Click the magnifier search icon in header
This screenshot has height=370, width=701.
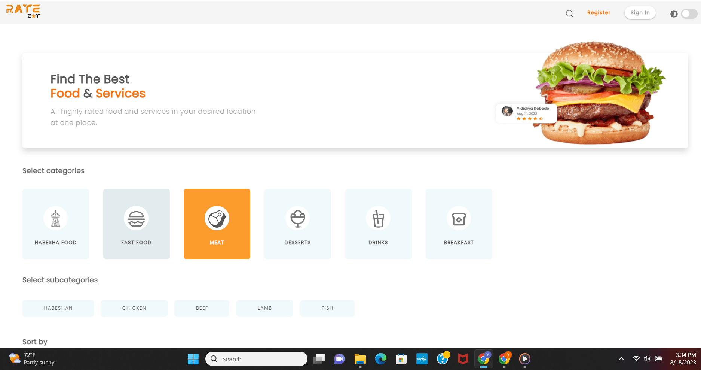[x=569, y=14]
